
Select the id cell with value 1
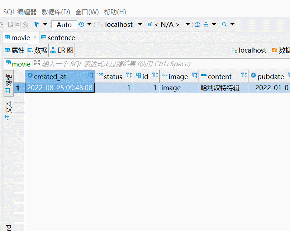pos(146,88)
